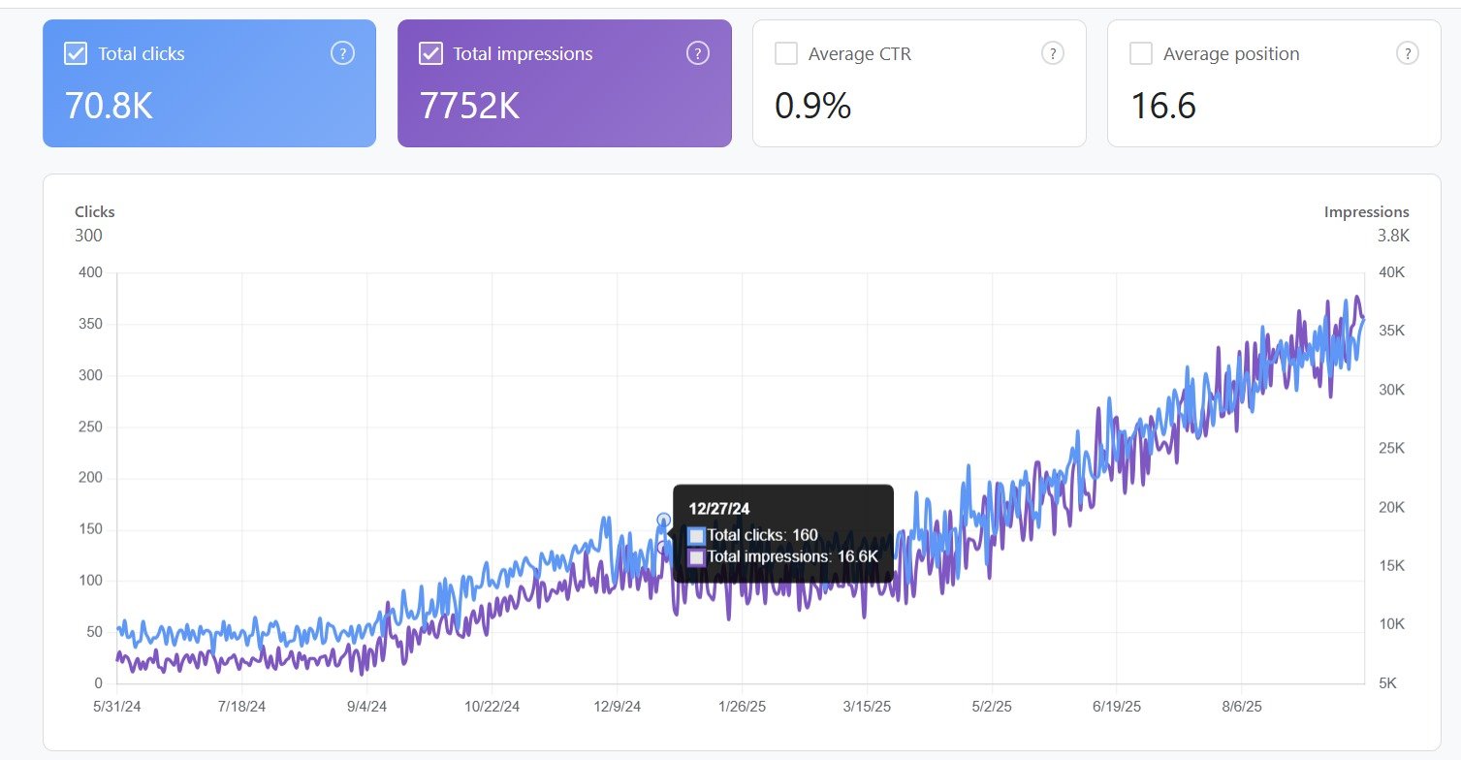Click help icon on Total impressions card

click(697, 53)
